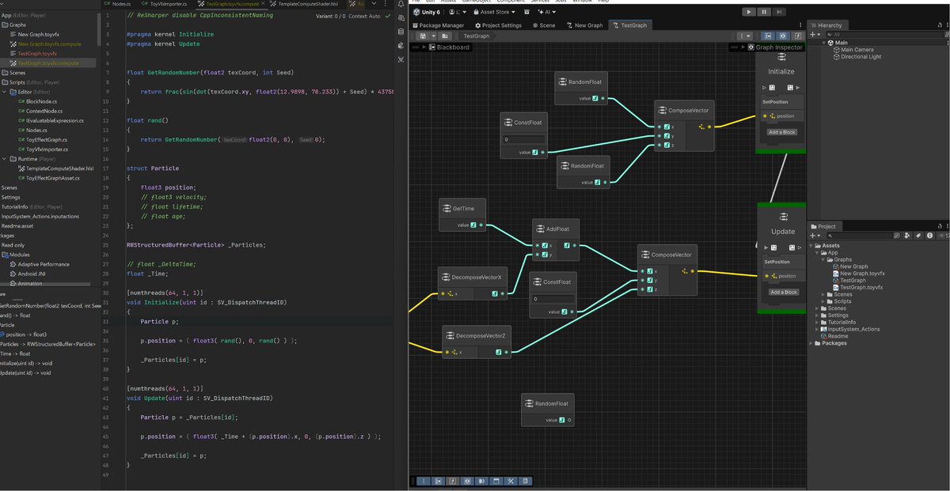This screenshot has width=950, height=491.
Task: Click the tools wrench icon in bottom overlay
Action: coord(511,481)
